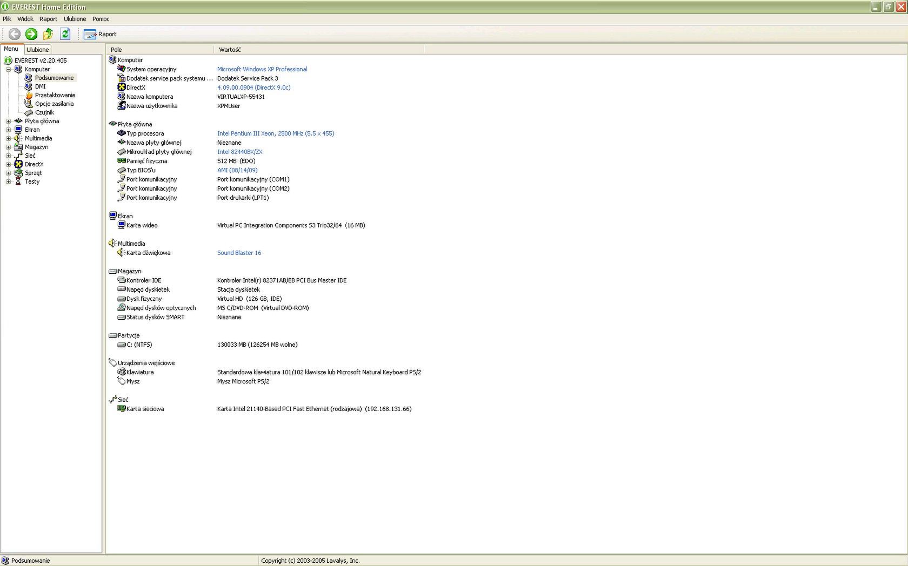
Task: Switch to the Ulubione tab
Action: (38, 50)
